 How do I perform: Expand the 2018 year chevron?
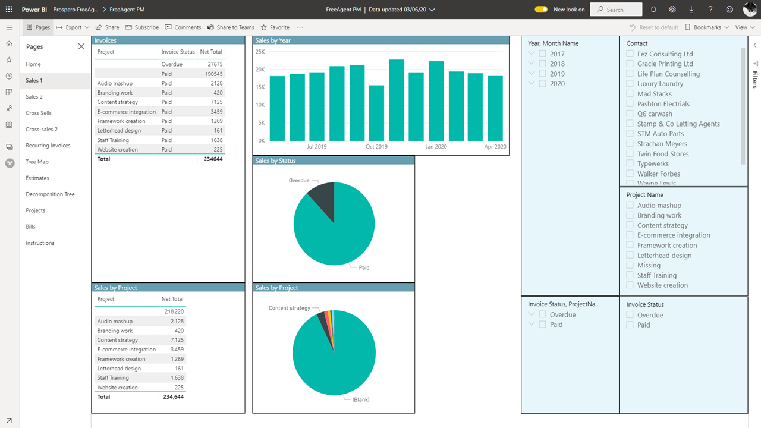pyautogui.click(x=532, y=64)
